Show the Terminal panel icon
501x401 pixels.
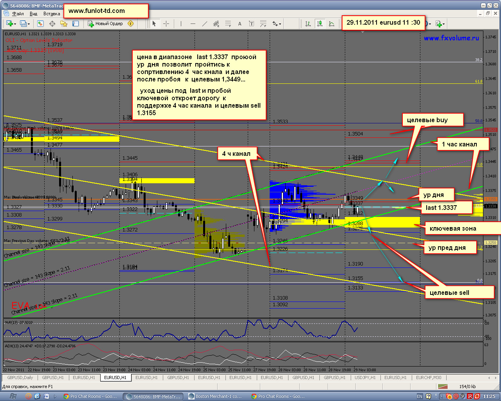pyautogui.click(x=76, y=23)
